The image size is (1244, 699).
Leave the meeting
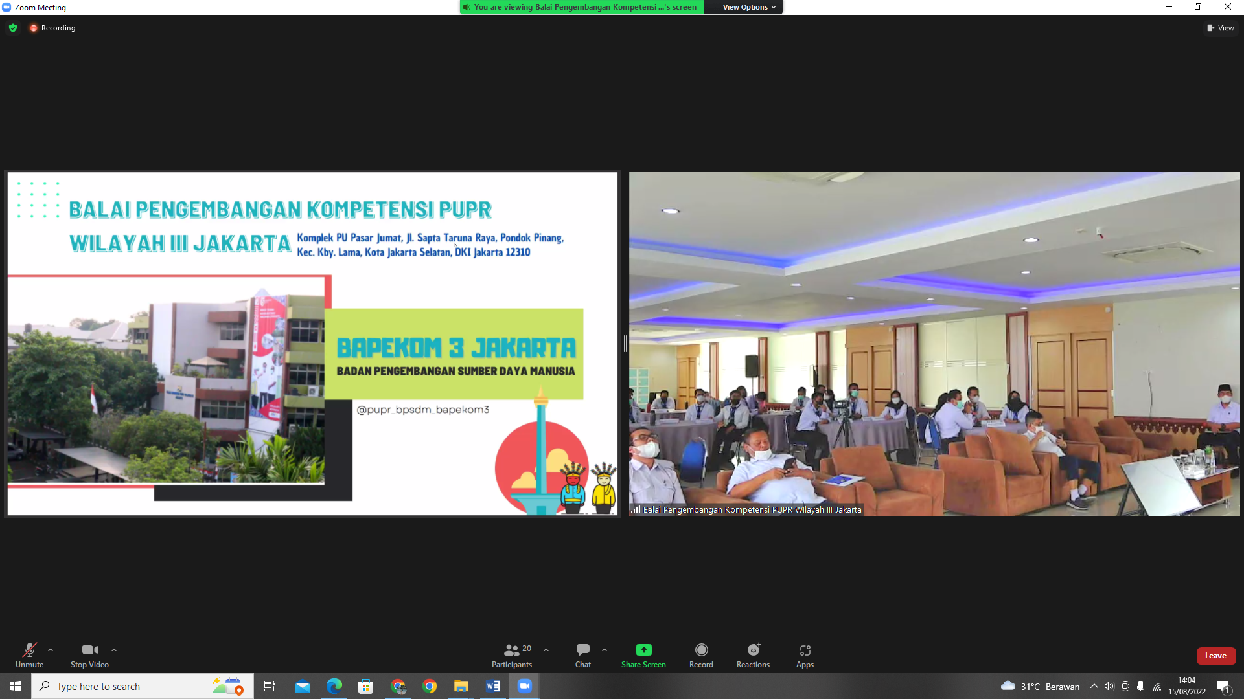pyautogui.click(x=1215, y=656)
